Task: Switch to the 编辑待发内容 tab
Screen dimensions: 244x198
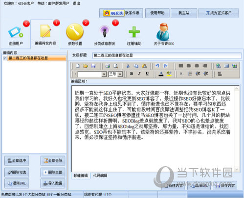Action: pyautogui.click(x=45, y=34)
